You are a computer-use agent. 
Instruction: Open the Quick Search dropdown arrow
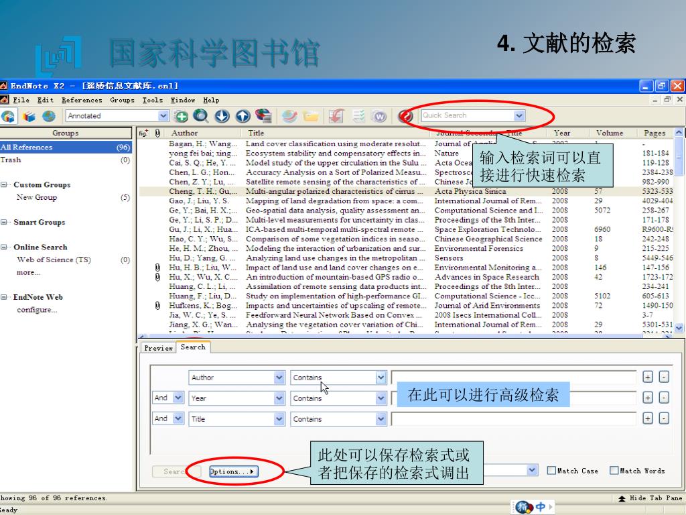pos(519,115)
